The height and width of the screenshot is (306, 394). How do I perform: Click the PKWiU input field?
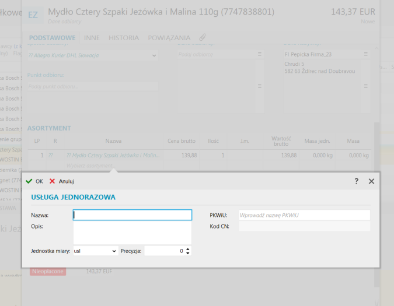point(304,215)
